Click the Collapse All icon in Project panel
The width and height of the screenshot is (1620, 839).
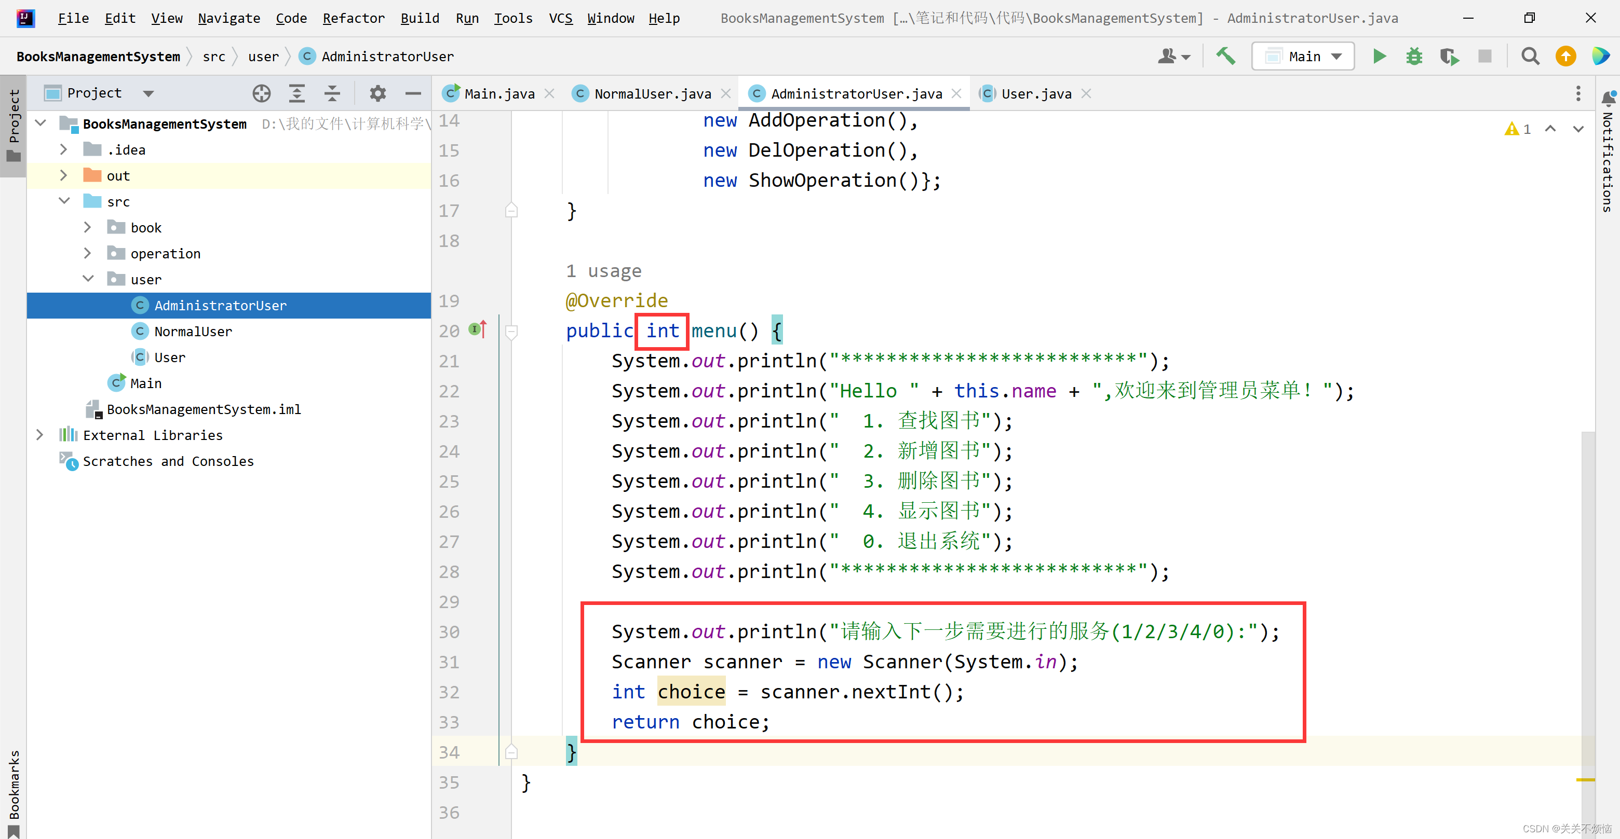pyautogui.click(x=332, y=93)
